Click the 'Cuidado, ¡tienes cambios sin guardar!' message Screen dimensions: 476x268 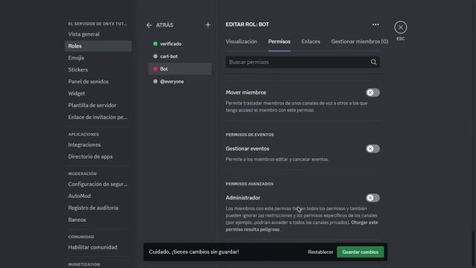[x=194, y=252]
